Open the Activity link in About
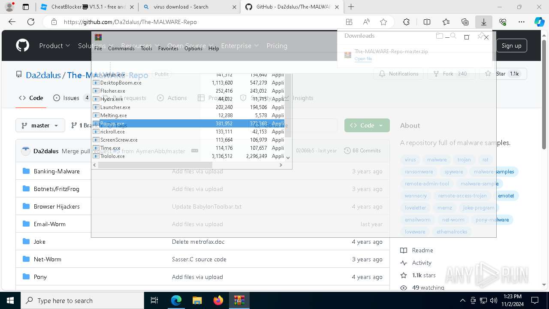Image resolution: width=549 pixels, height=309 pixels. 422,263
